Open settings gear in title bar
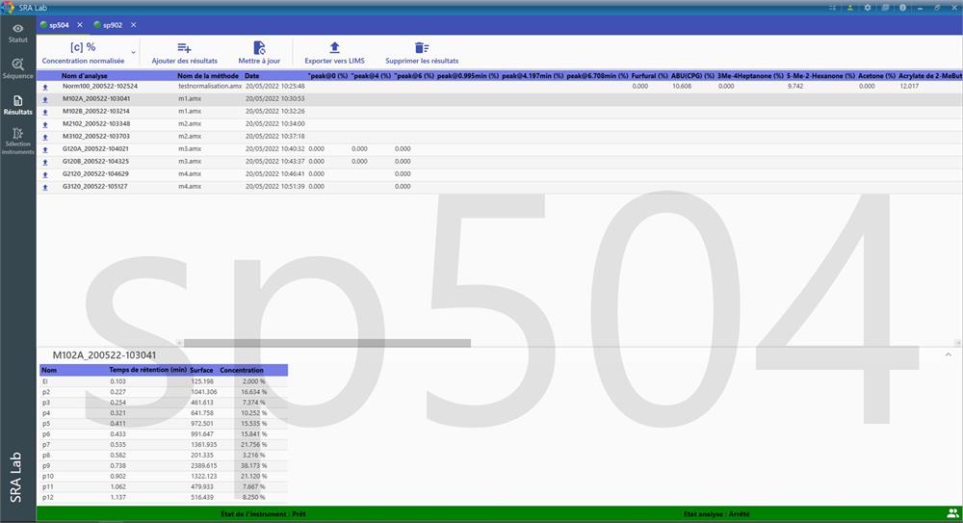Image resolution: width=963 pixels, height=523 pixels. click(x=868, y=7)
